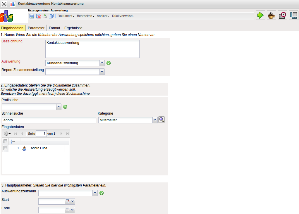Image resolution: width=299 pixels, height=214 pixels.
Task: Toggle the select-all checkbox in grid header
Action: (5, 141)
